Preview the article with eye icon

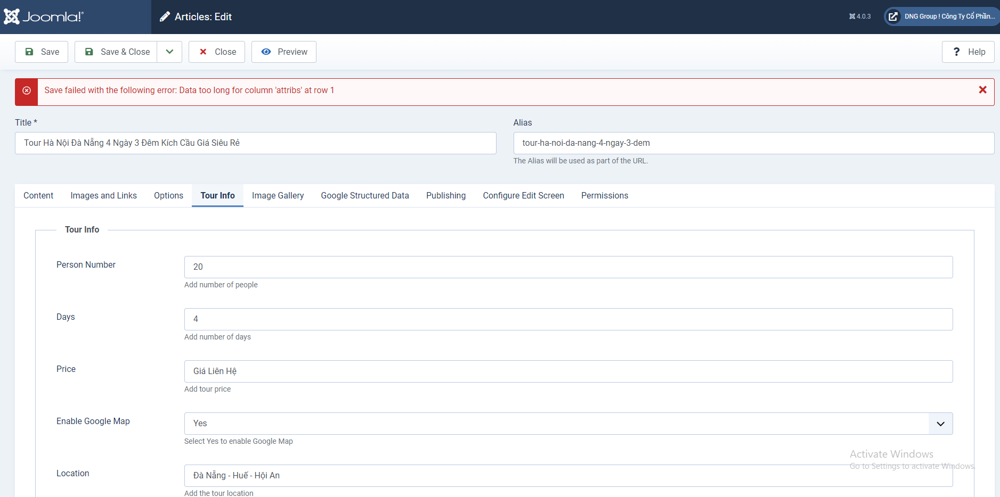pyautogui.click(x=284, y=52)
